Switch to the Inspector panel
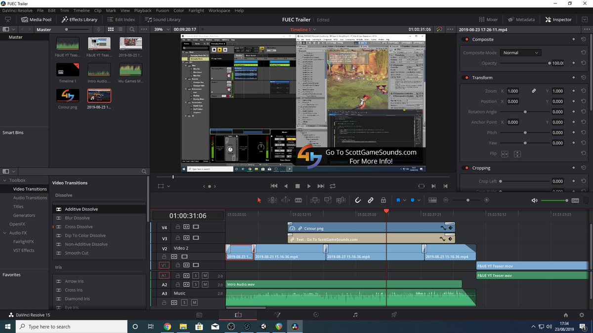This screenshot has width=593, height=333. pyautogui.click(x=558, y=19)
